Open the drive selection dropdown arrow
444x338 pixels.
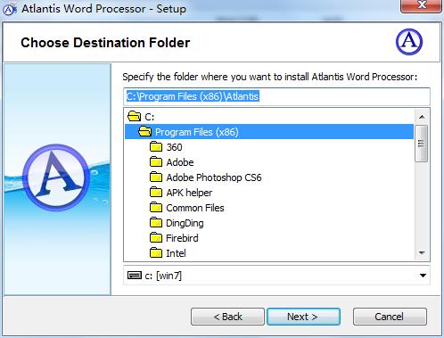(423, 276)
